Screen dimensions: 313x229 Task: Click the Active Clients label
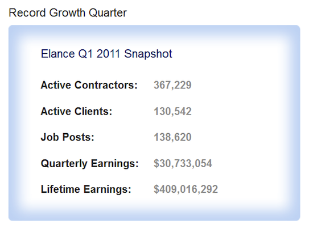coord(76,111)
